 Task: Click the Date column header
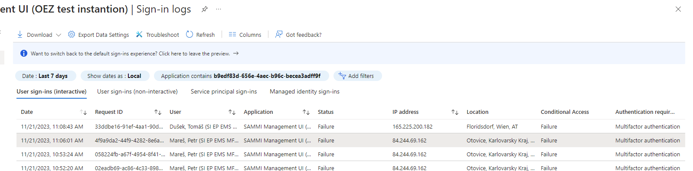pyautogui.click(x=27, y=112)
